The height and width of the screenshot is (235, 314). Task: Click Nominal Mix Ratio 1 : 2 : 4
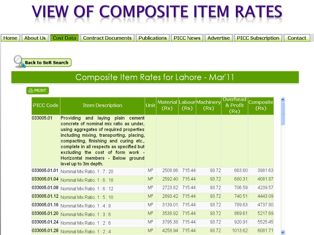86,232
